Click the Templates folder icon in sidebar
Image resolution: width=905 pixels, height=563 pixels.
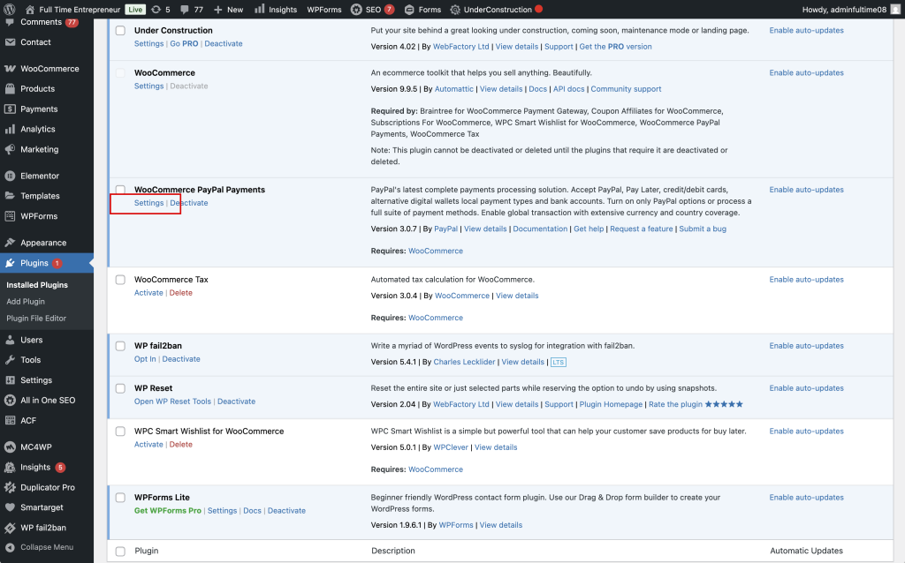point(10,196)
